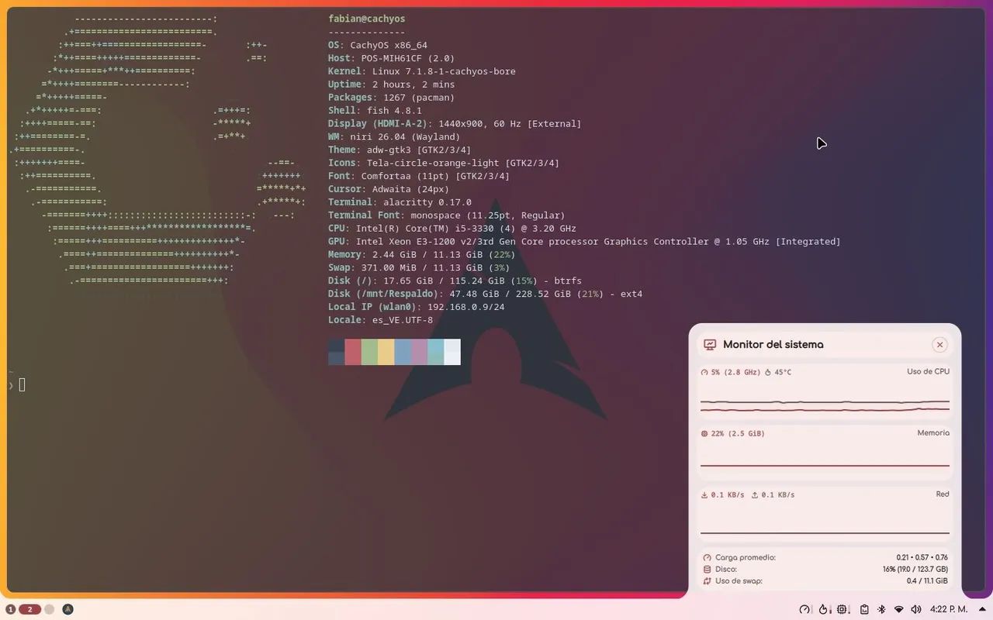
Task: Click the terminal prompt cursor
Action: click(x=22, y=384)
